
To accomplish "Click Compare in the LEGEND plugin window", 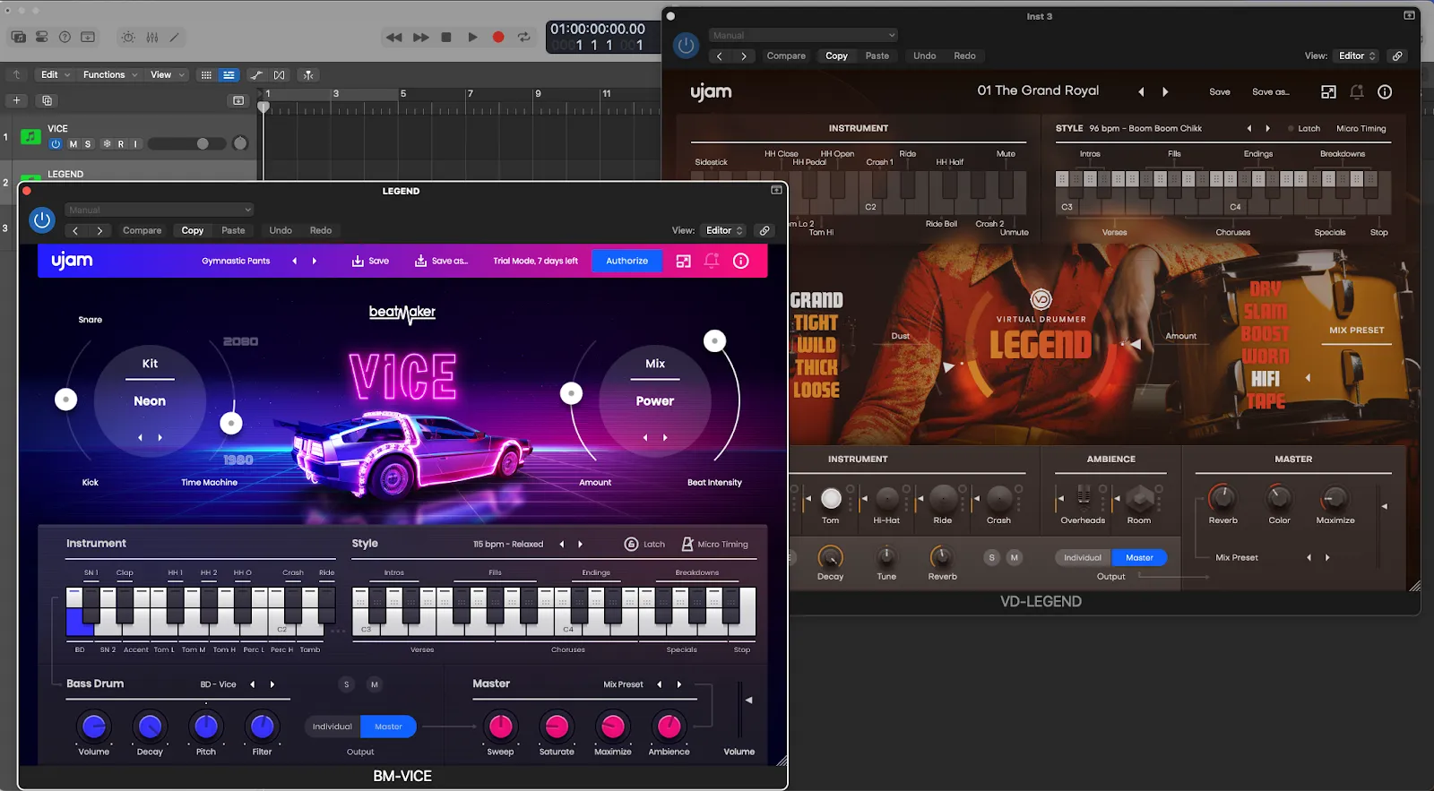I will (142, 230).
